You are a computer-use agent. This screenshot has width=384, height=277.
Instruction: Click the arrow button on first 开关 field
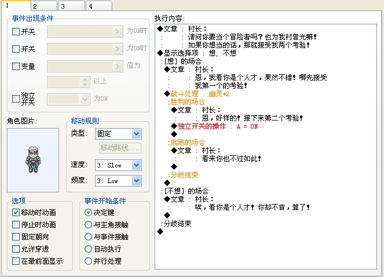pyautogui.click(x=118, y=31)
